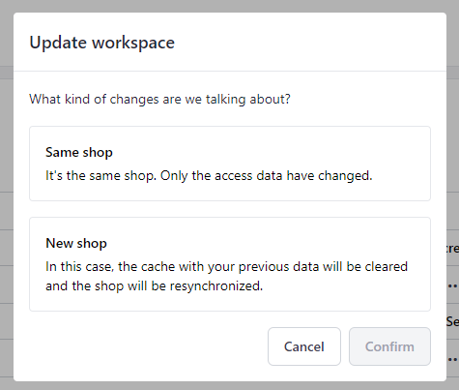459x390 pixels.
Task: Click blank header area right of dialog title
Action: pyautogui.click(x=309, y=43)
